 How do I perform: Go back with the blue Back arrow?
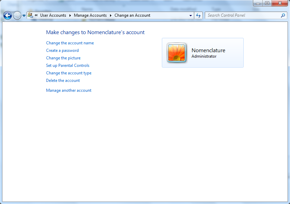coord(7,16)
